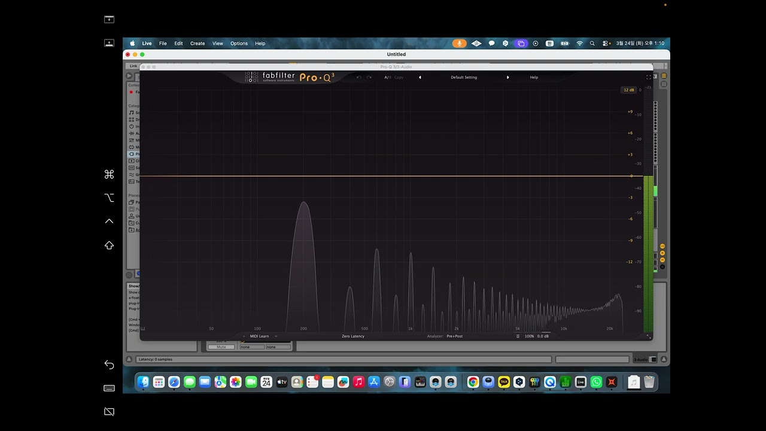
Task: Expand the MIDI Learn dropdown arrow
Action: tap(276, 336)
